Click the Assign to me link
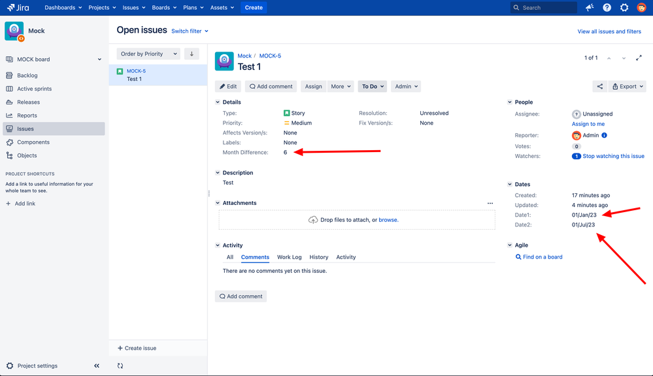The height and width of the screenshot is (376, 653). coord(588,124)
